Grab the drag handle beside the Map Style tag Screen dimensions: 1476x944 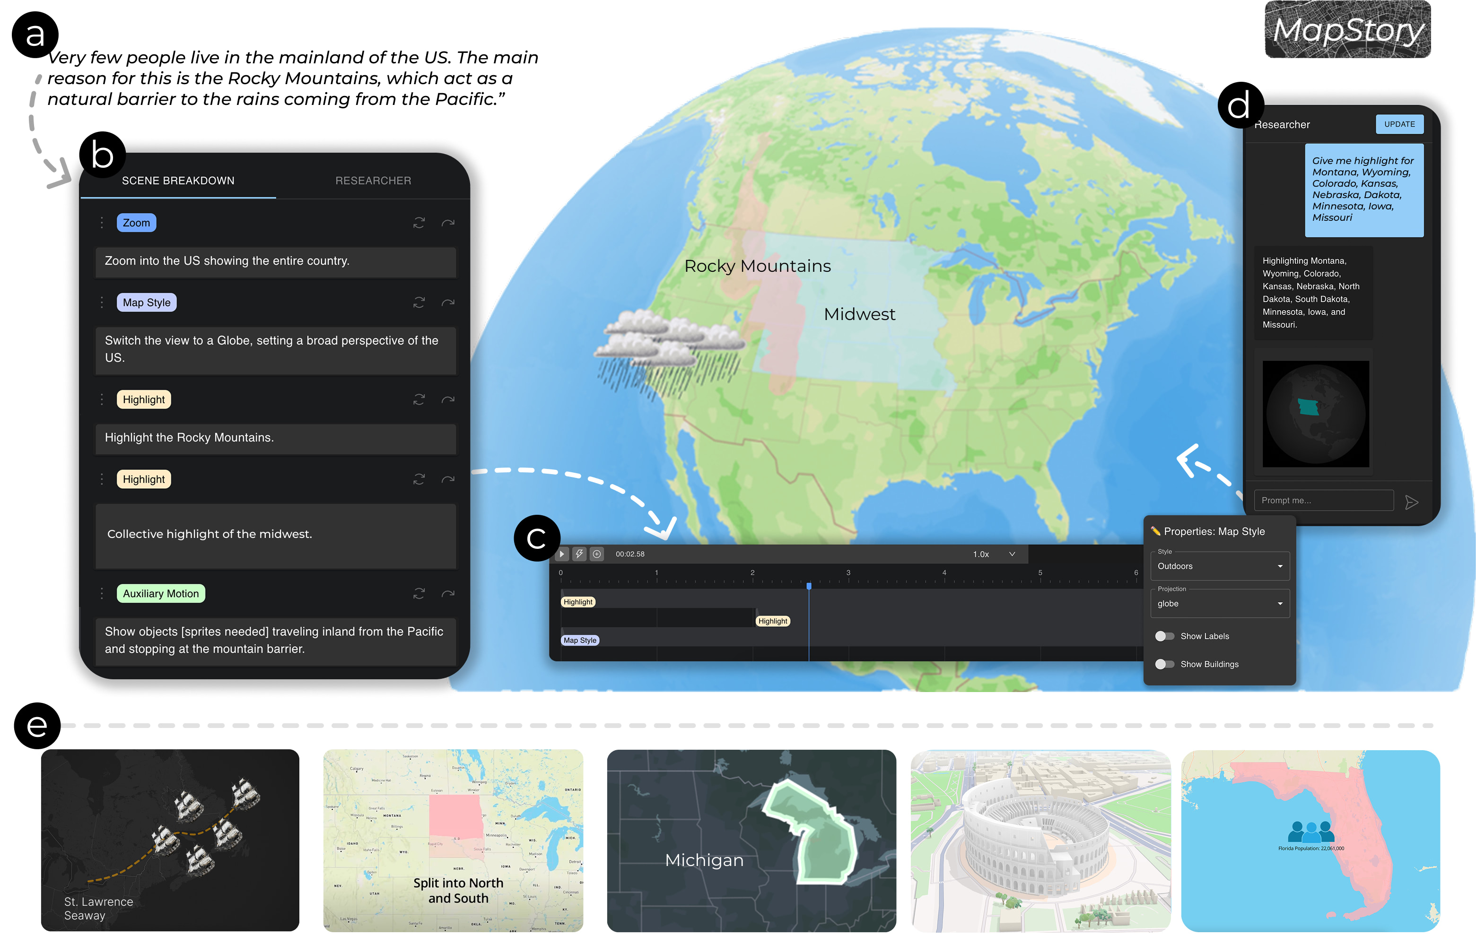tap(102, 302)
